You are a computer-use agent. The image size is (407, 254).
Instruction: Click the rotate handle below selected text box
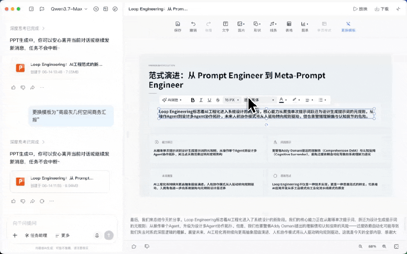pyautogui.click(x=266, y=125)
